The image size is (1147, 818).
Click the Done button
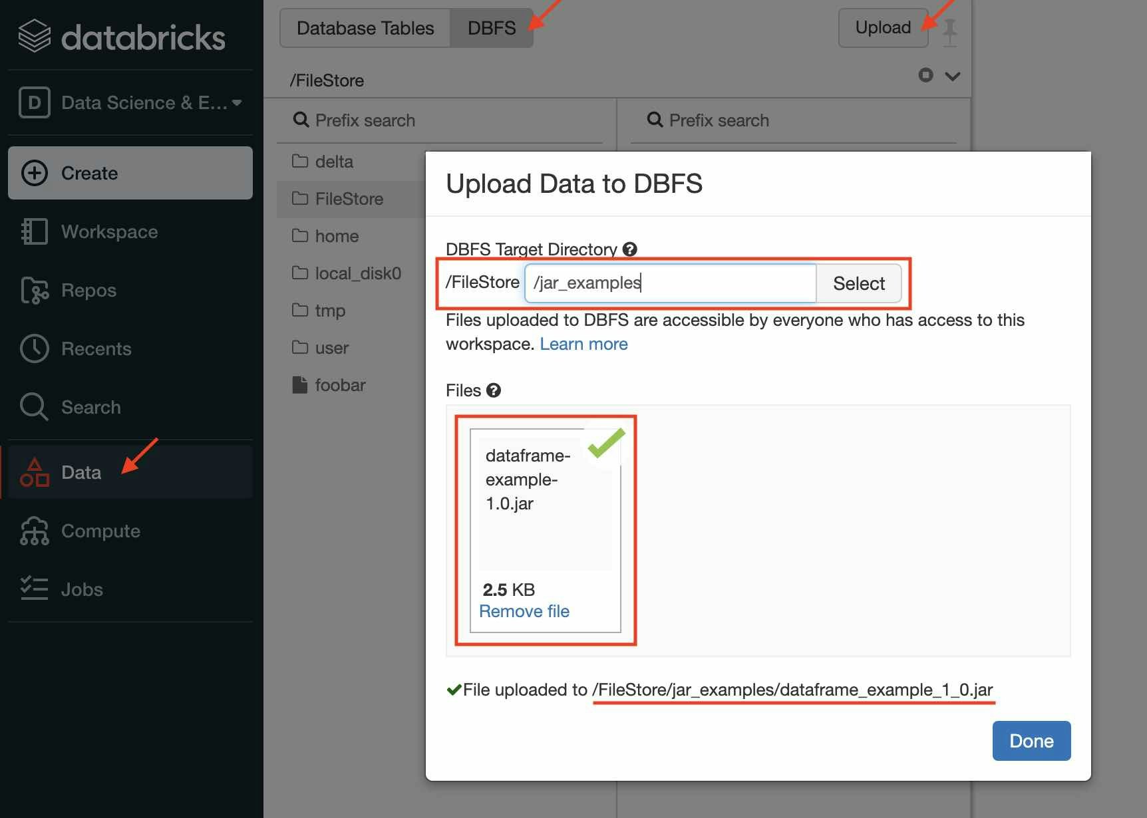pos(1031,741)
